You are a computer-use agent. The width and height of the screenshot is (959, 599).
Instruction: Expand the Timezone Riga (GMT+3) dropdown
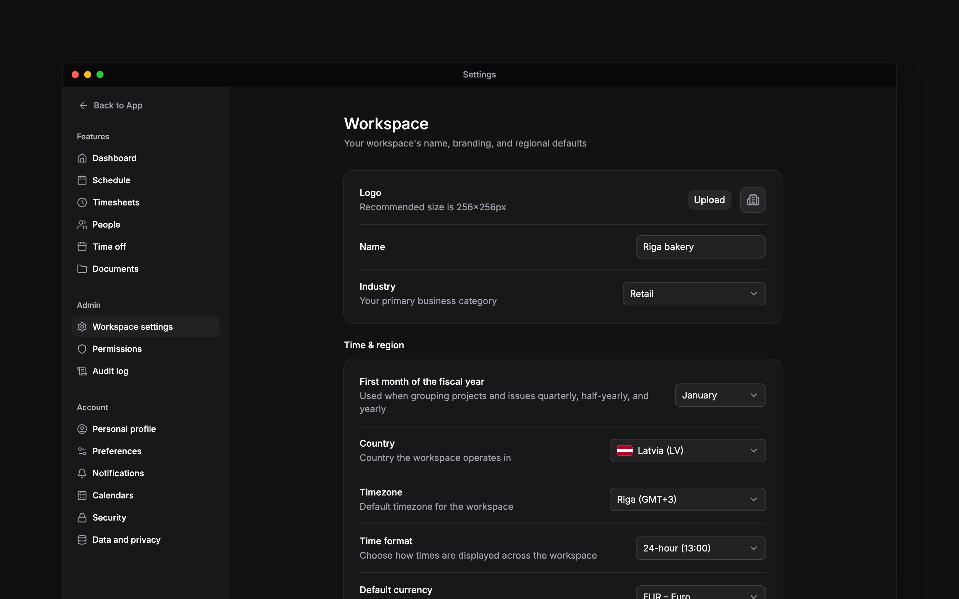688,499
